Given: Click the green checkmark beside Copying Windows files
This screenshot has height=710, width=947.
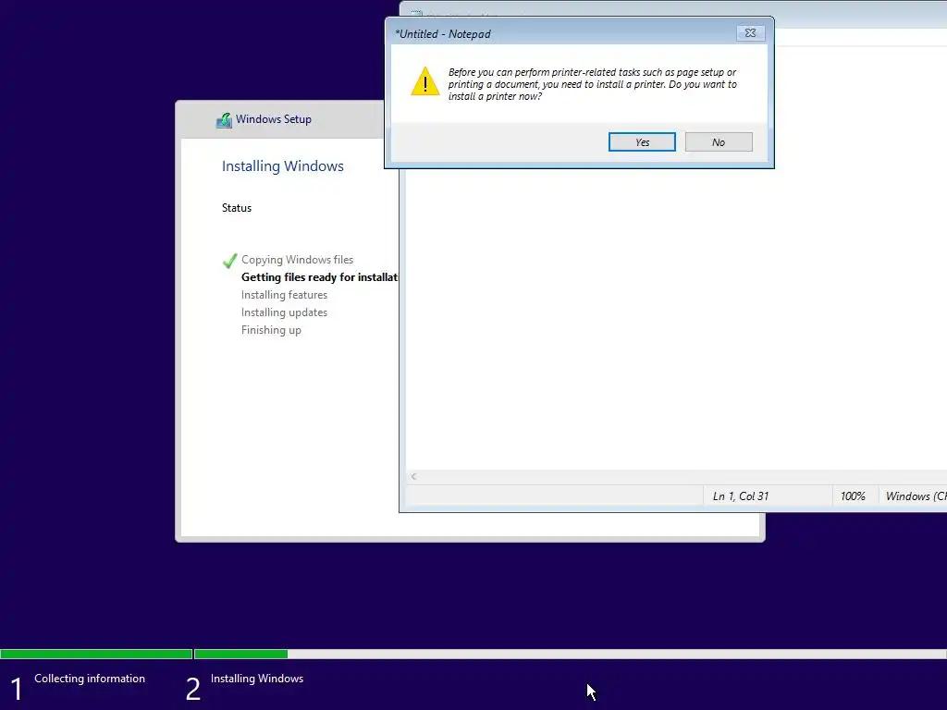Looking at the screenshot, I should coord(229,260).
